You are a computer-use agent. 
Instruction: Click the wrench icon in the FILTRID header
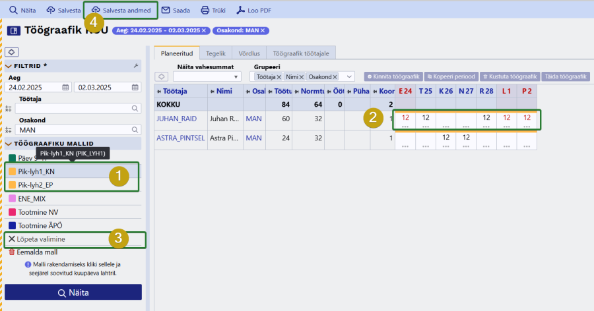point(136,66)
